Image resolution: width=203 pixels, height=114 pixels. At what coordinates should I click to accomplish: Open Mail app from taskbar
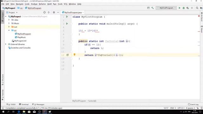[34, 112]
